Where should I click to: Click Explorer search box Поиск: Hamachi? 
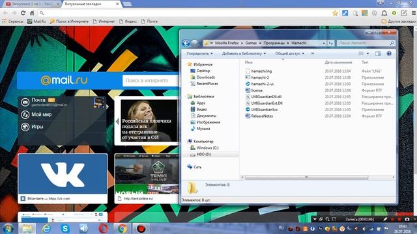click(366, 43)
